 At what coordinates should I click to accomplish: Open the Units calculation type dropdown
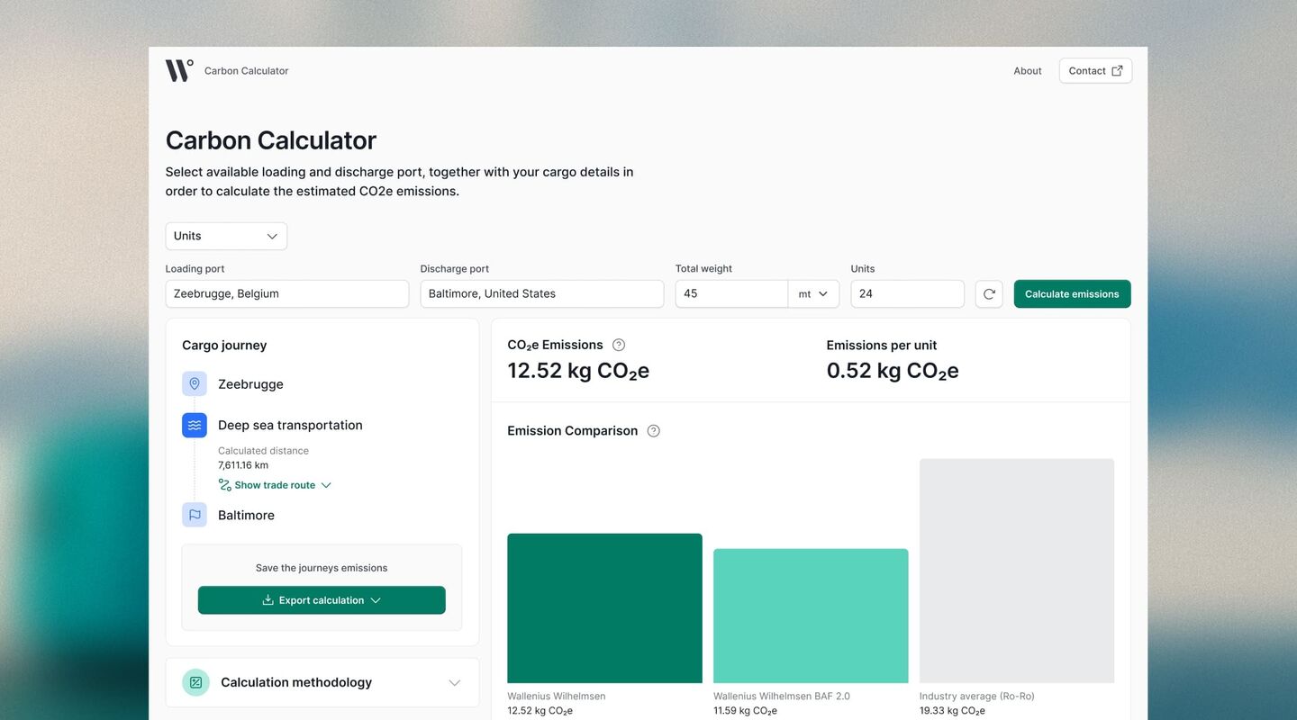pos(226,236)
